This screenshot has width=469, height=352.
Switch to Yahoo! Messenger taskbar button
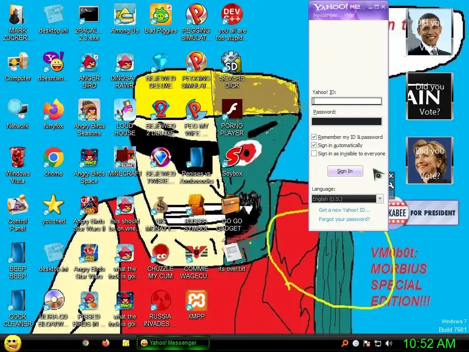pos(173,343)
